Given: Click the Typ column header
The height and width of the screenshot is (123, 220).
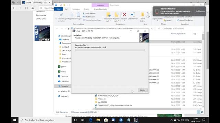Looking at the screenshot, I should click(x=195, y=33).
